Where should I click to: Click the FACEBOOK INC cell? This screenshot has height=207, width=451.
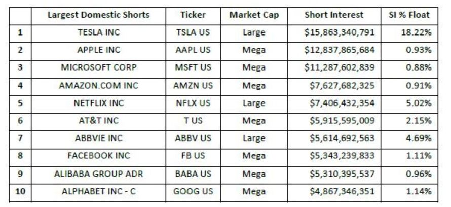pyautogui.click(x=98, y=157)
